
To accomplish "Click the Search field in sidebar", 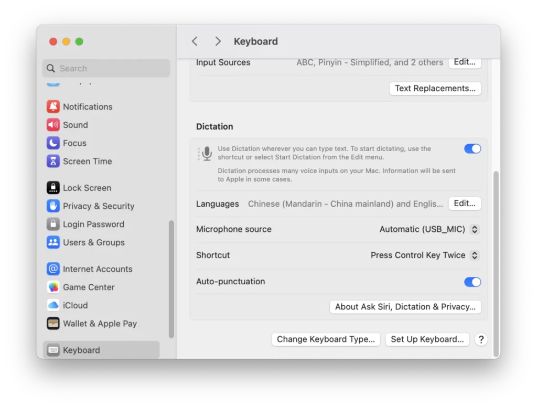I will [x=106, y=68].
